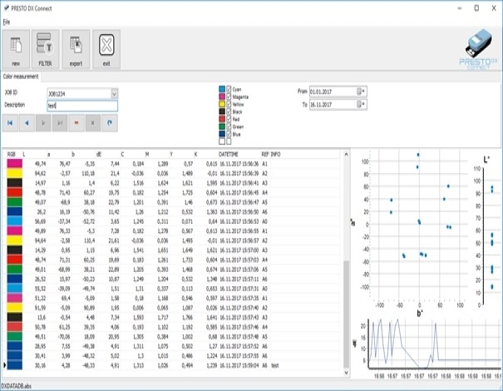
Task: Toggle the unlabeled checkbox below Blue
Action: [x=229, y=141]
